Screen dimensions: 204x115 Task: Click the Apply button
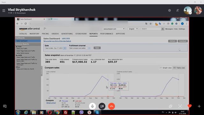[x=97, y=48]
